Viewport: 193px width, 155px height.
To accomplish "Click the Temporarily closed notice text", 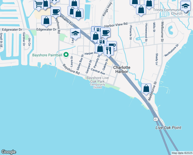I will click(x=98, y=86).
